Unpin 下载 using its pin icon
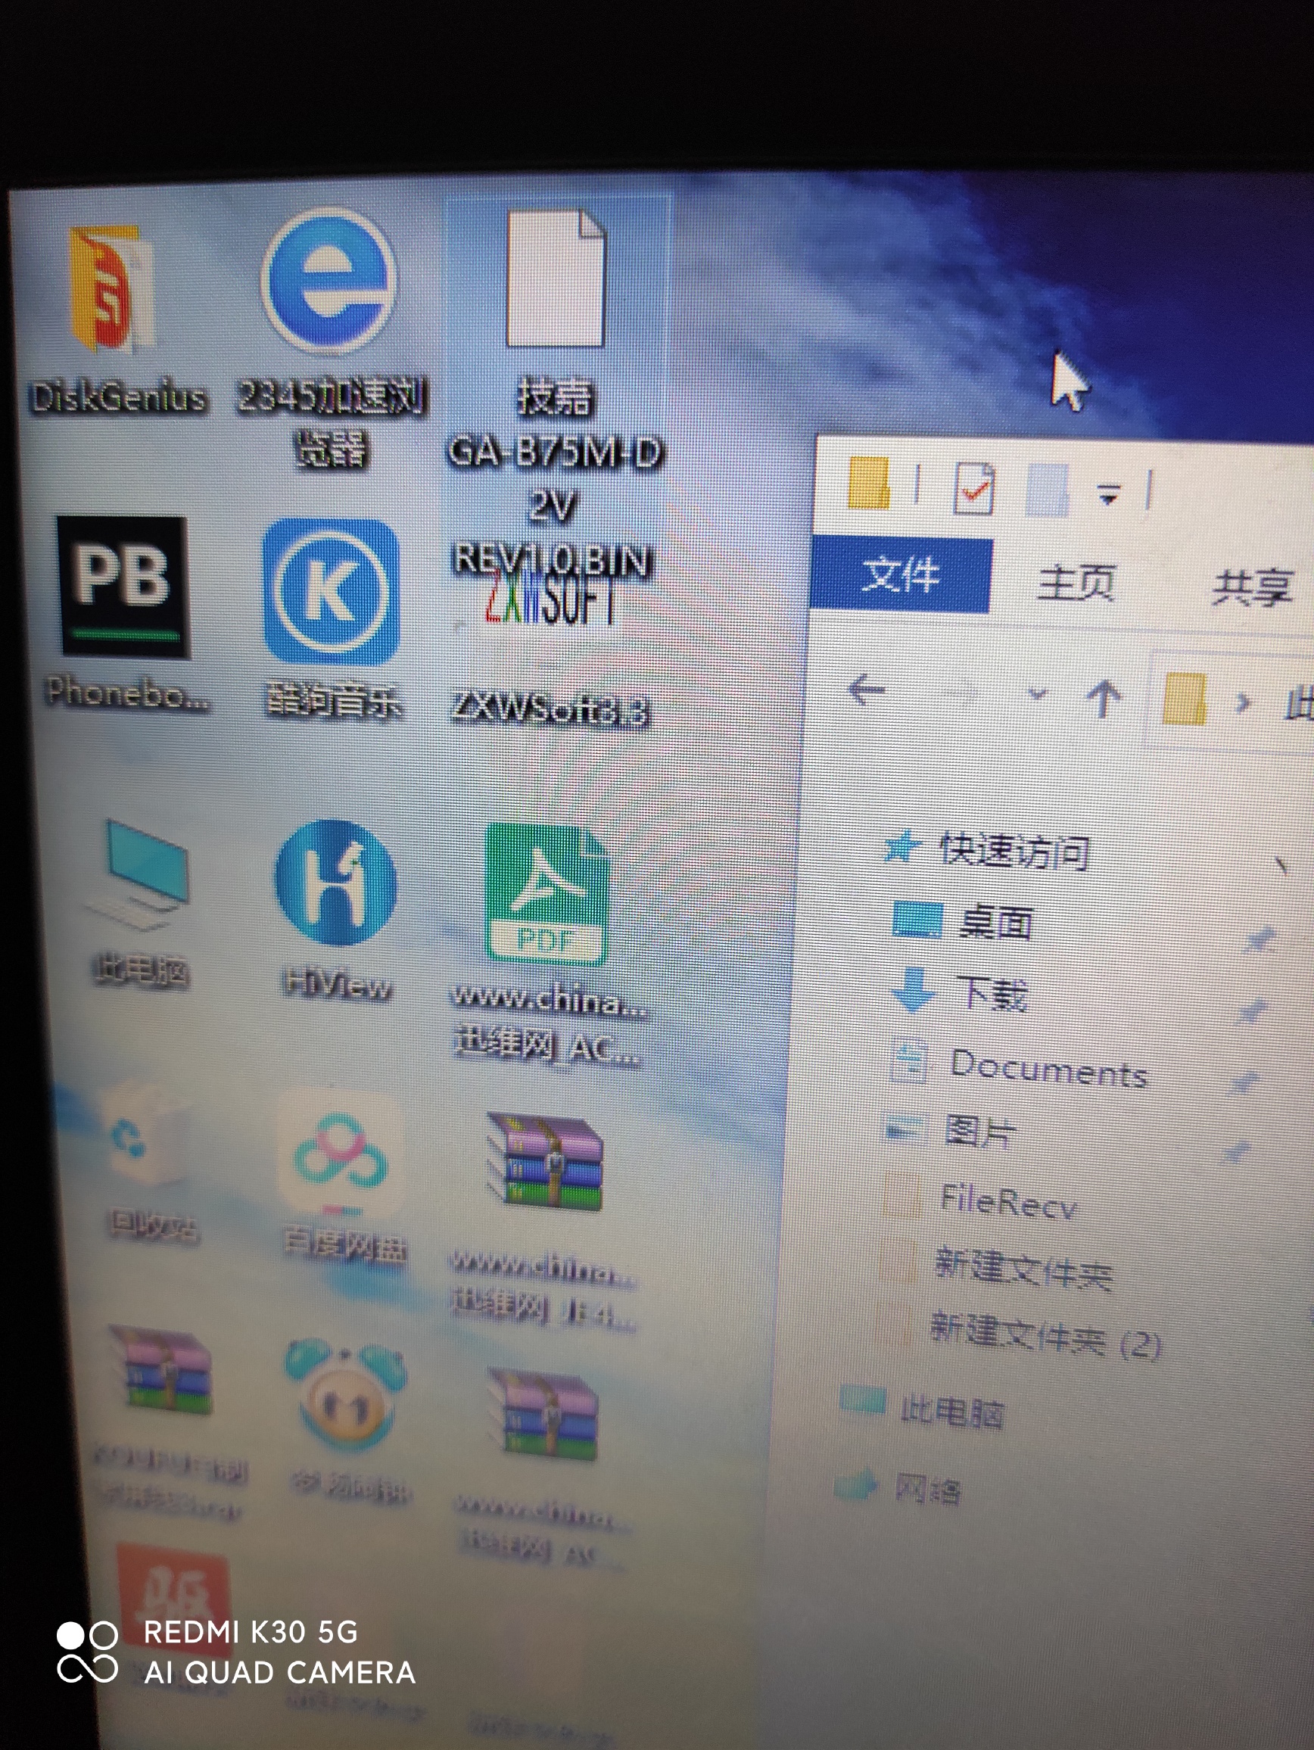Image resolution: width=1314 pixels, height=1750 pixels. (1253, 1010)
